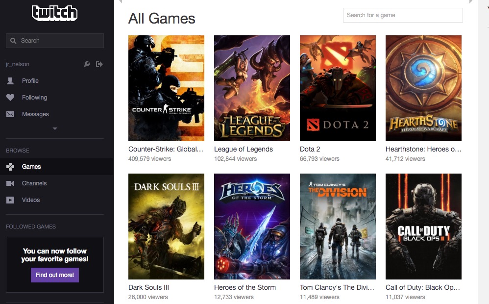Open Videos under Browse

point(31,200)
